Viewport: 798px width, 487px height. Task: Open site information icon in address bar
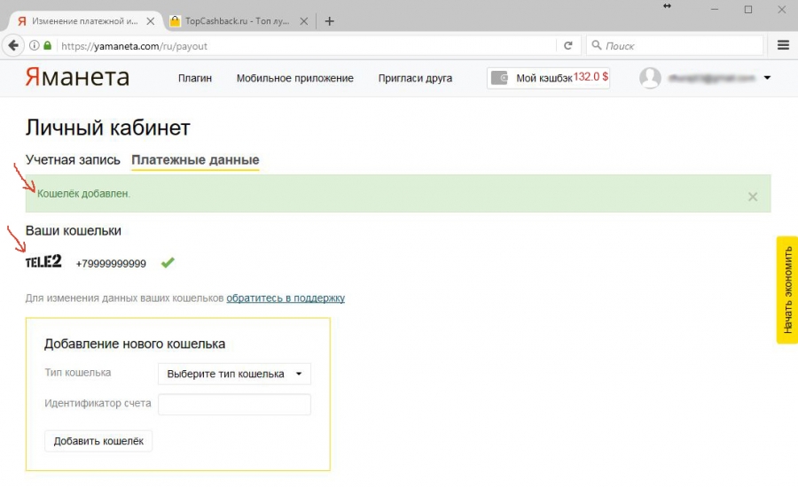point(34,46)
